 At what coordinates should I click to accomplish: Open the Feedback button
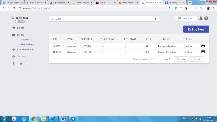click(x=186, y=18)
